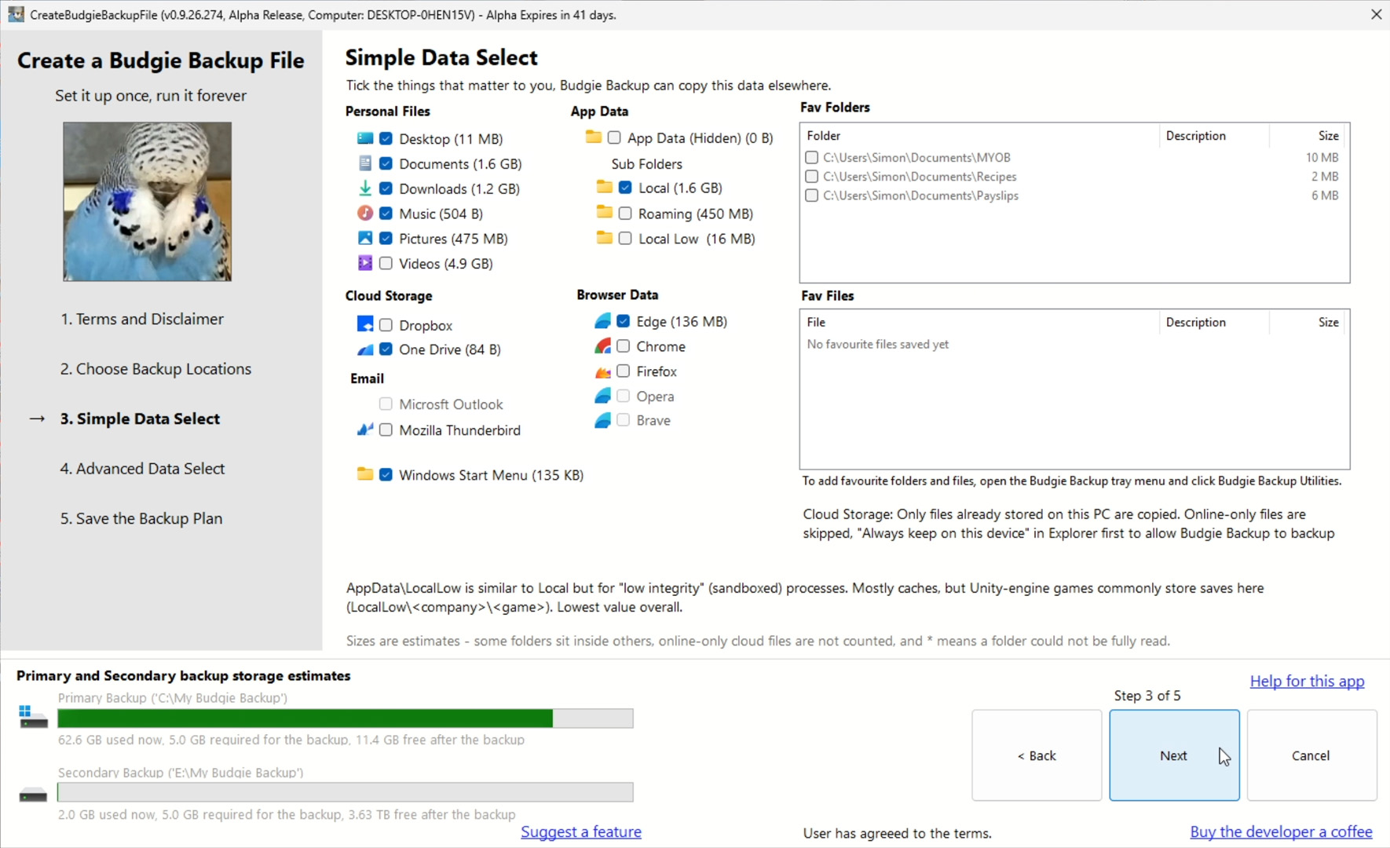Image resolution: width=1390 pixels, height=848 pixels.
Task: Check the Documents\MYOB fav folder
Action: tap(812, 157)
